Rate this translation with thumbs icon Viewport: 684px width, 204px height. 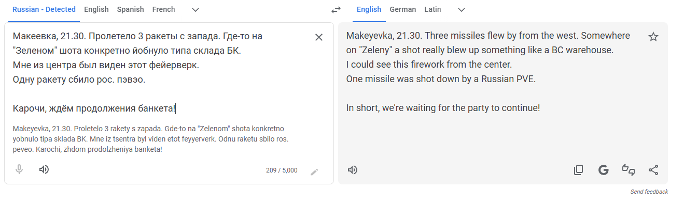coord(629,170)
